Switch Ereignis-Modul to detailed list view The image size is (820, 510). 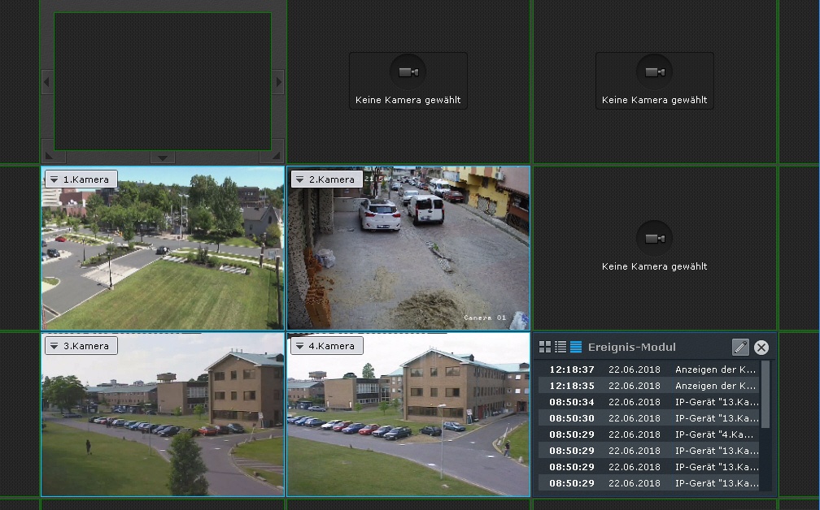560,347
